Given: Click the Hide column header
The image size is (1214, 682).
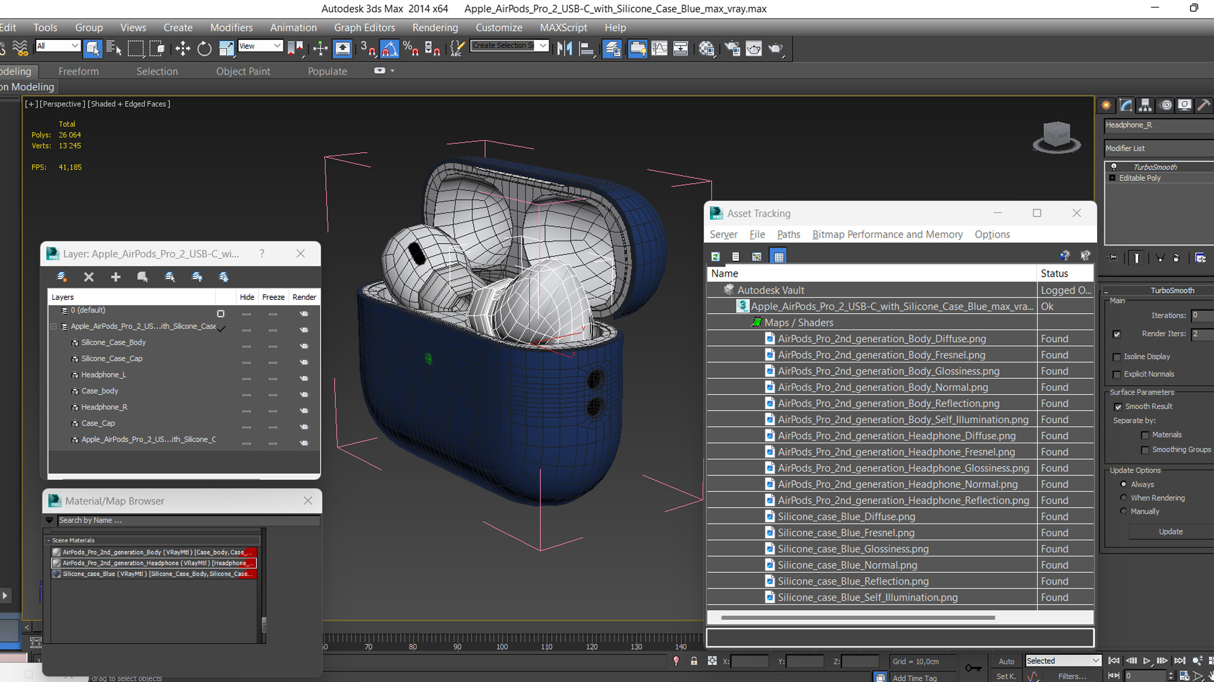Looking at the screenshot, I should 247,297.
